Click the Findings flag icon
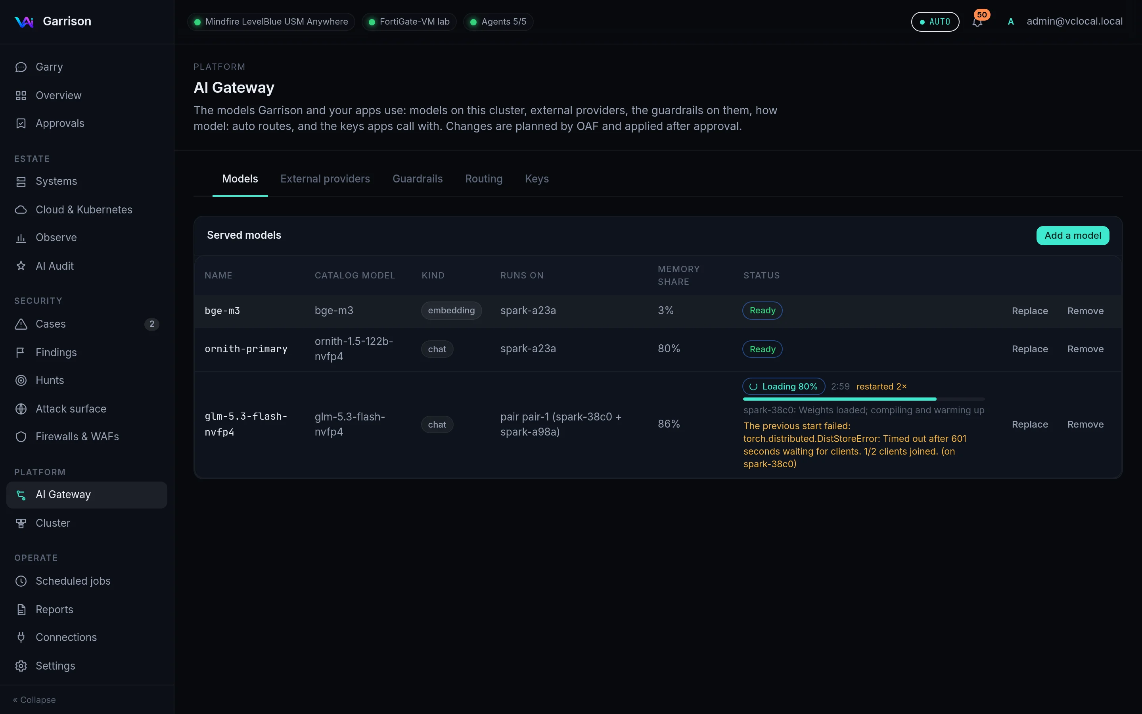The image size is (1142, 714). [21, 353]
